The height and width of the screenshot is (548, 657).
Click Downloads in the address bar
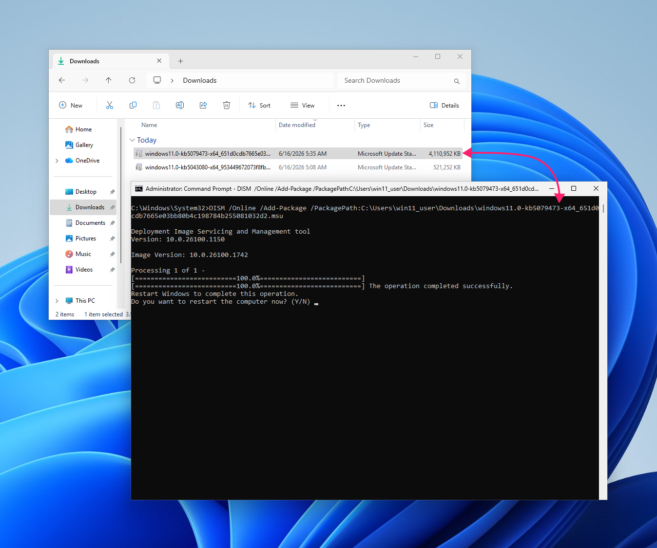200,81
